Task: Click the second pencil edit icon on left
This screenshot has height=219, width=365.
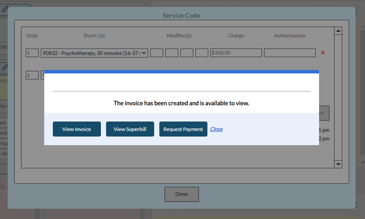Action: 5,67
